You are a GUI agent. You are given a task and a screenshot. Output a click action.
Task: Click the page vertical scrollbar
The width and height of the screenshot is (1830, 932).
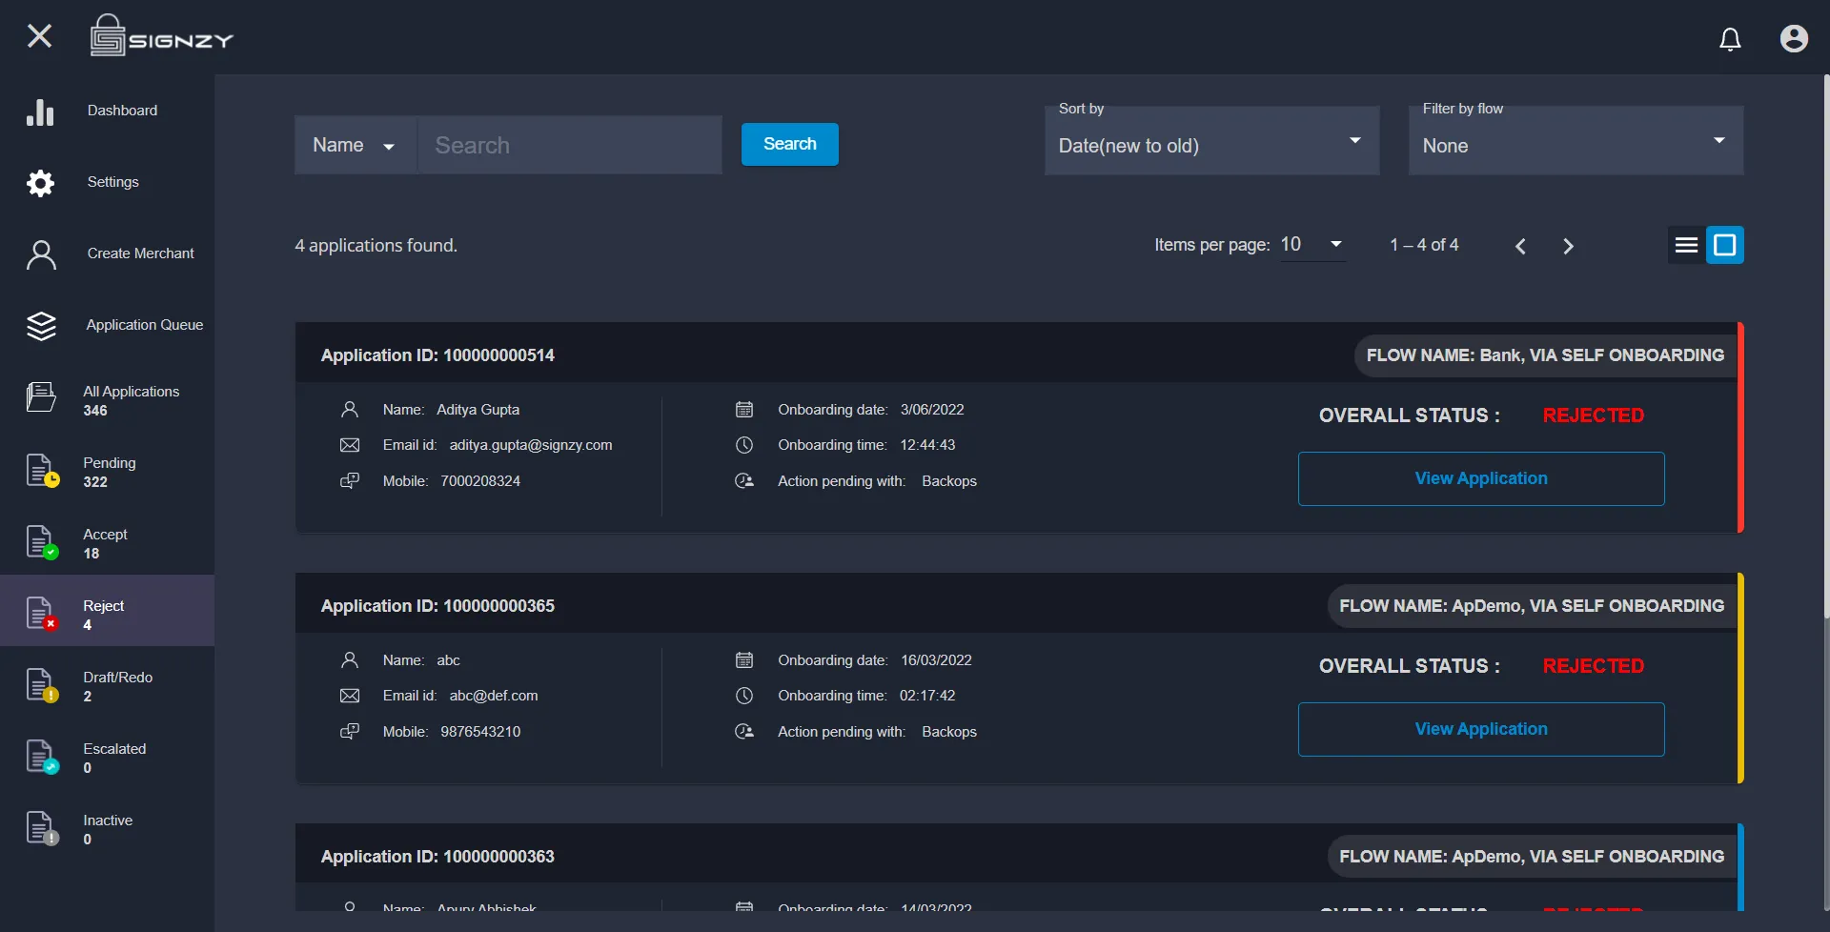(x=1825, y=348)
